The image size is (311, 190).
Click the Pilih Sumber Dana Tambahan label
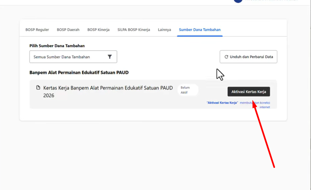(57, 46)
